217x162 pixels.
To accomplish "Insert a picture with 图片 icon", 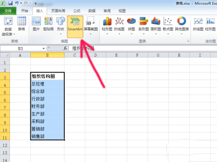I will coord(36,24).
